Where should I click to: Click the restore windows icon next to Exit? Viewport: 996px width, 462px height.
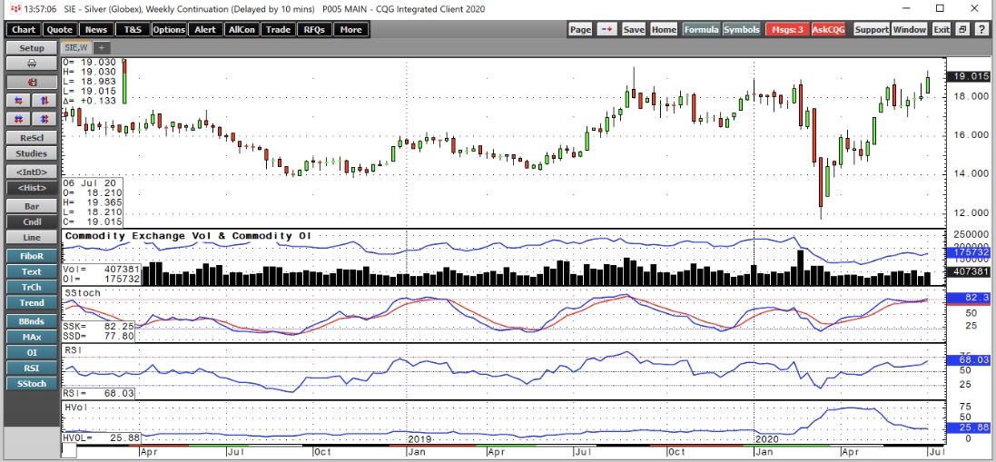961,30
